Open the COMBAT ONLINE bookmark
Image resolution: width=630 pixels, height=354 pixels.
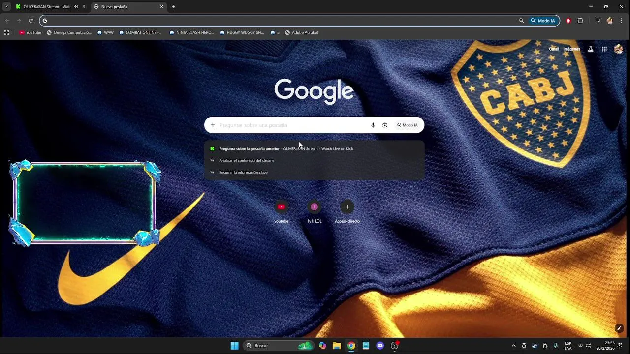(141, 33)
